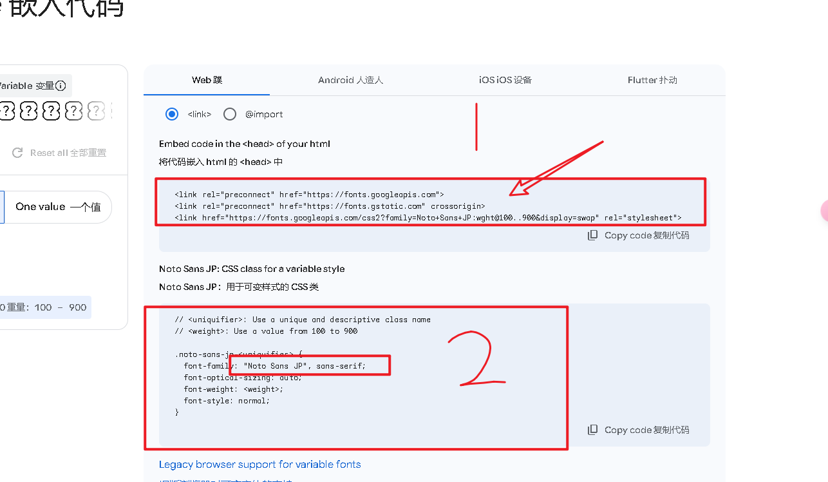
Task: Click the font-weight: <weight> line
Action: click(x=233, y=389)
